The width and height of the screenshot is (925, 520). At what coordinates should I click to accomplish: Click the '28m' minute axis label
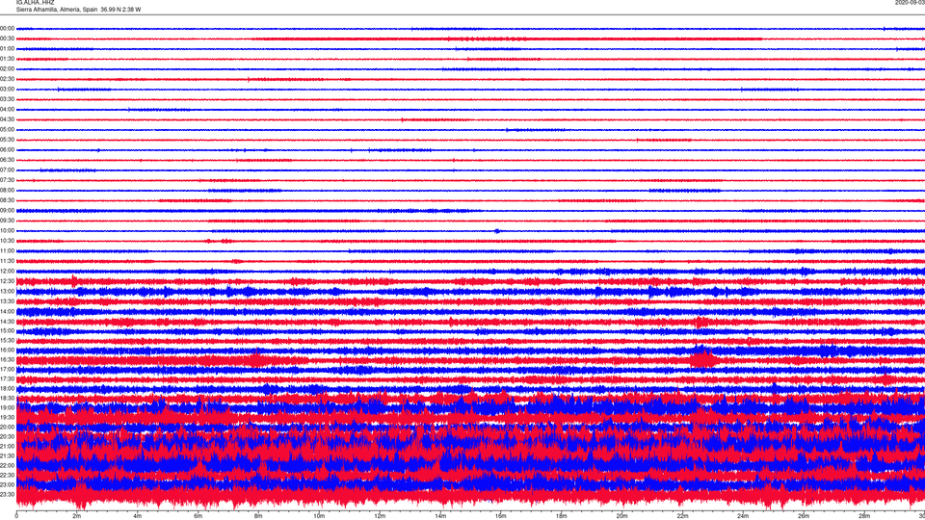864,516
